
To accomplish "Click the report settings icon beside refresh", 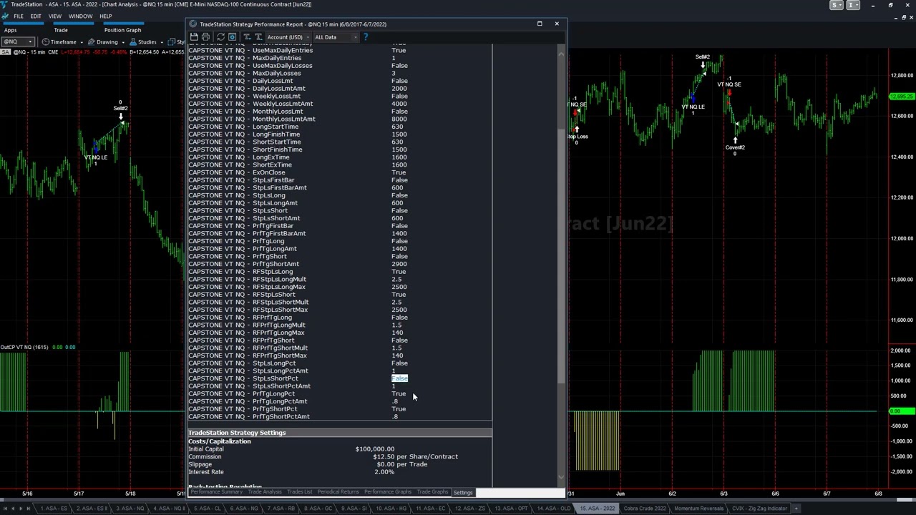I will click(x=232, y=37).
